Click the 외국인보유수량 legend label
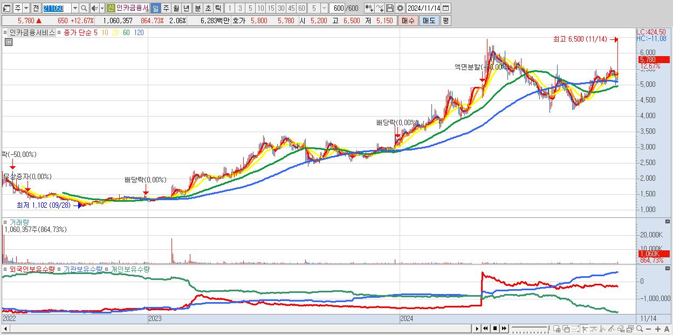673x335 pixels. (x=32, y=269)
